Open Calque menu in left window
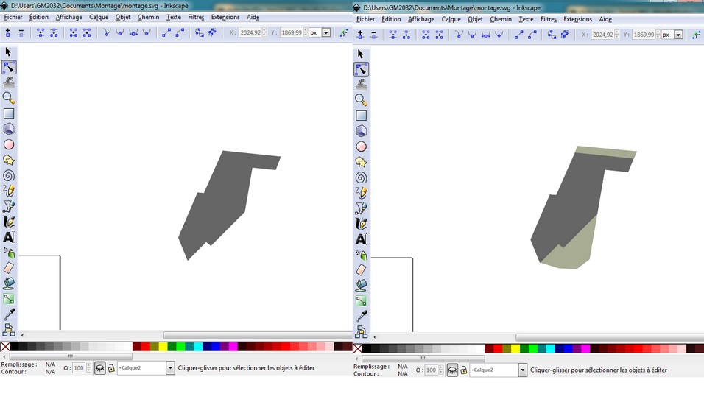 pos(99,17)
